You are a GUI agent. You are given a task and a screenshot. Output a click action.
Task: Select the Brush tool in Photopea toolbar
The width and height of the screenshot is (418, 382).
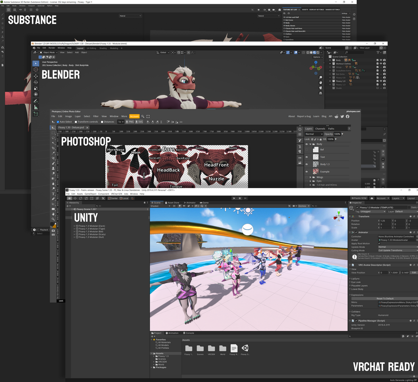pyautogui.click(x=53, y=163)
